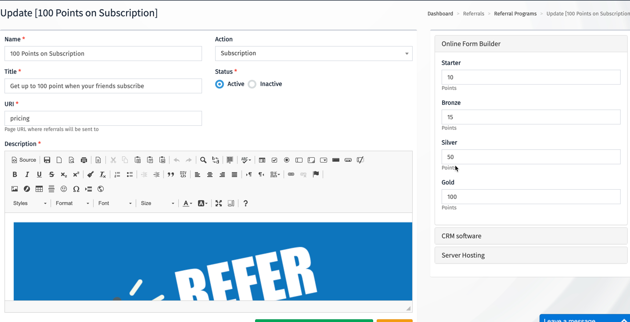Go to Referral Programs breadcrumb
The height and width of the screenshot is (322, 630).
515,14
